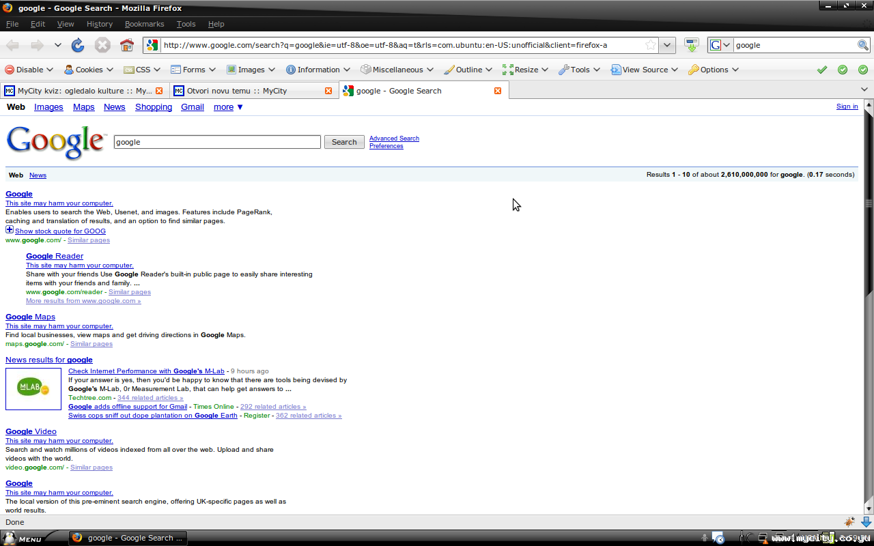Image resolution: width=874 pixels, height=546 pixels.
Task: Close the MyCity kviz tab
Action: (x=159, y=91)
